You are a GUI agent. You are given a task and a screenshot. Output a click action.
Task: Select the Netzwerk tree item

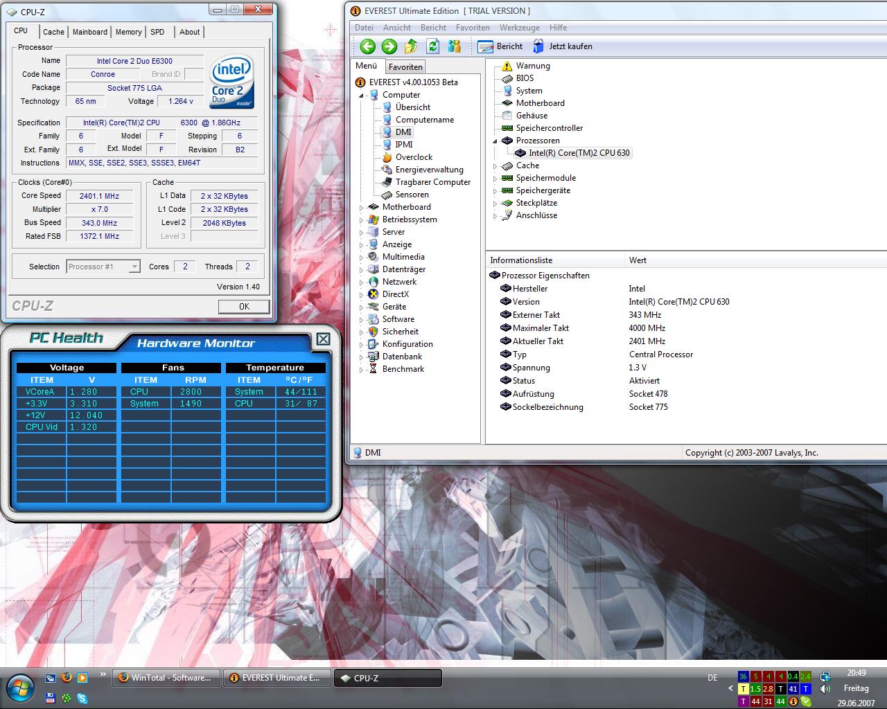[x=399, y=282]
